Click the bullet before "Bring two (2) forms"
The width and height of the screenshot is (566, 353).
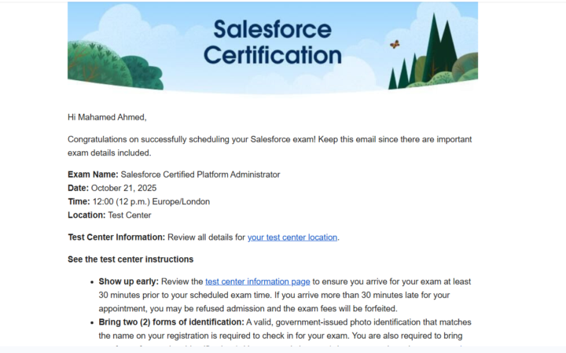pos(94,321)
